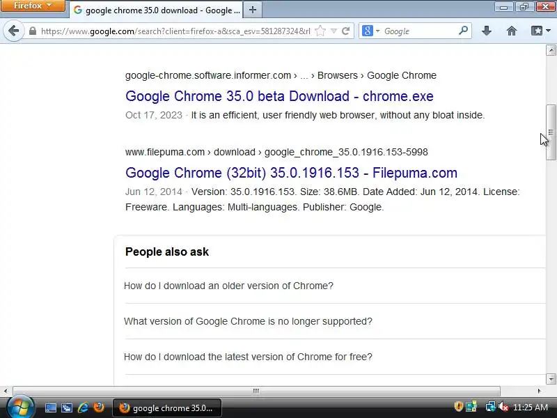Image resolution: width=557 pixels, height=418 pixels.
Task: Bookmark page with the star icon
Action: 320,31
